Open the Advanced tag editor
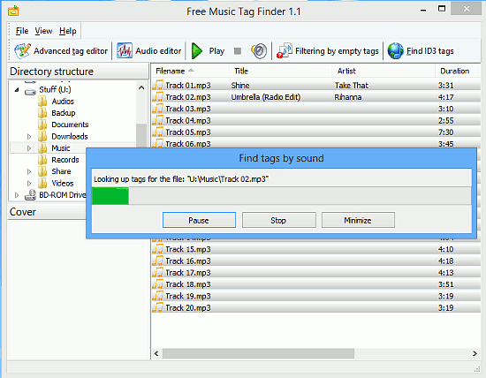The height and width of the screenshot is (378, 486). [x=61, y=51]
